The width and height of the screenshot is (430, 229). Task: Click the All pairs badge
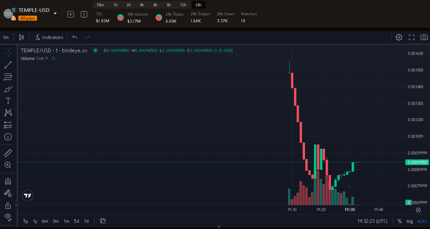[x=28, y=18]
